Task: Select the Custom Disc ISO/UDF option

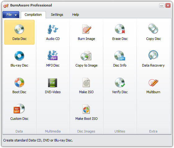Action: (19, 112)
